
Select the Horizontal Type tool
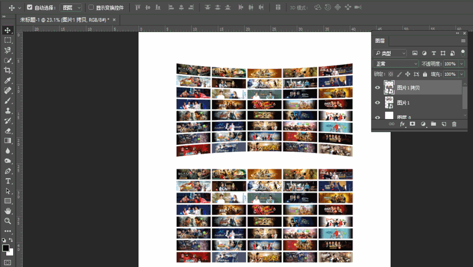pos(8,181)
